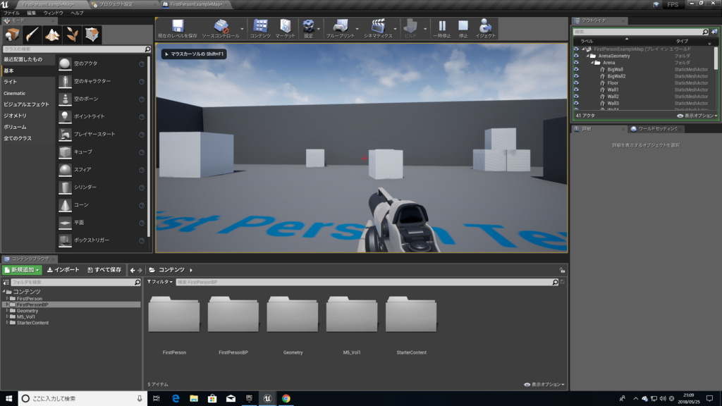722x406 pixels.
Task: Select the Visual Effects category
Action: [x=27, y=104]
